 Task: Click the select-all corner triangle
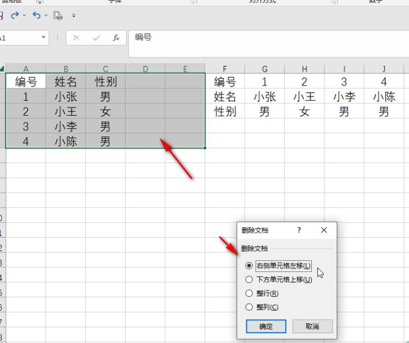(2, 69)
